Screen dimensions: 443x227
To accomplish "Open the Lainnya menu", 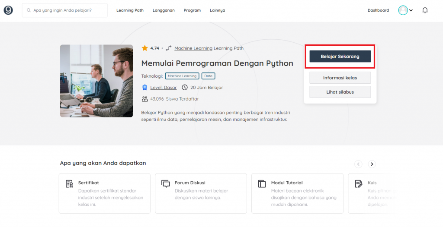I will (x=217, y=10).
